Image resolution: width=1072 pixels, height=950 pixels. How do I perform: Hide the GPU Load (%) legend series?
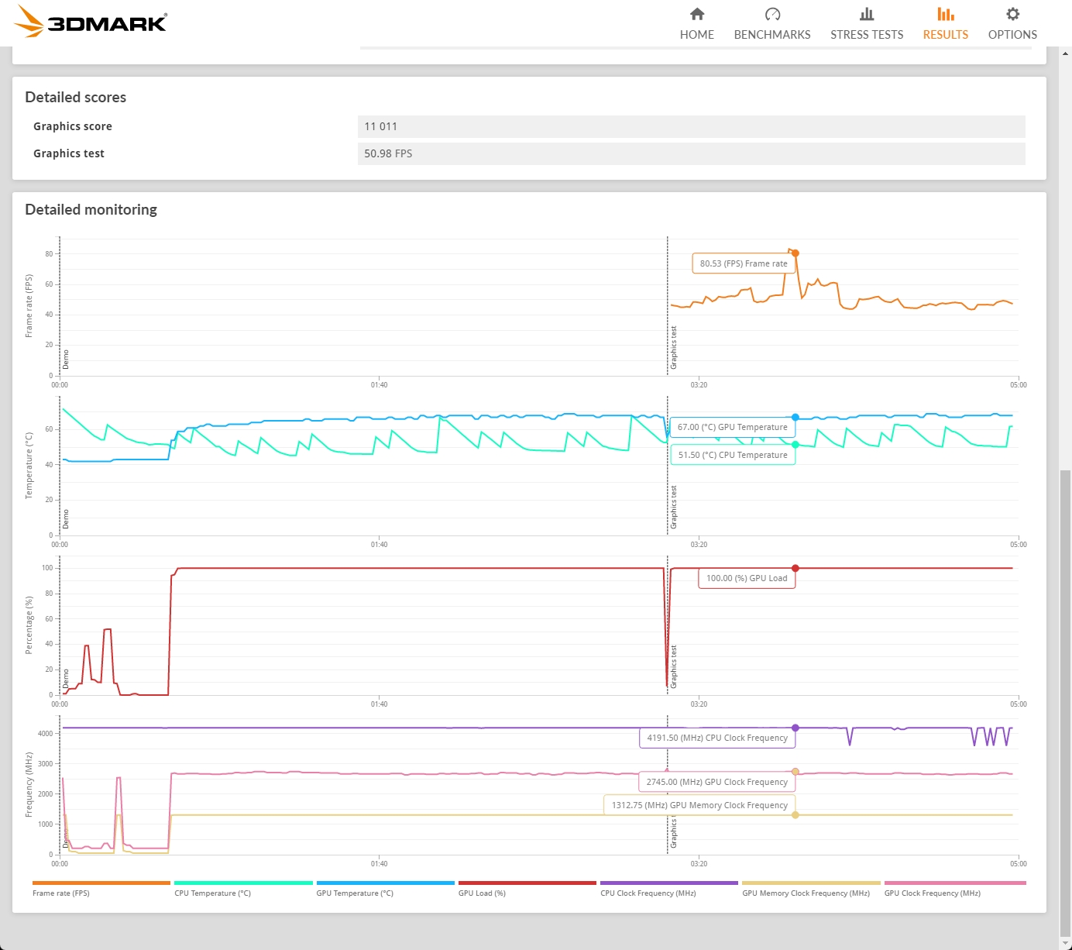482,893
